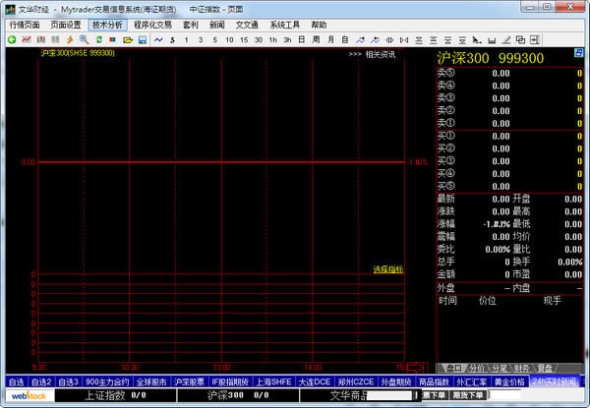Open the 900主力合约 bottom tab
The image size is (590, 408).
pos(107,382)
